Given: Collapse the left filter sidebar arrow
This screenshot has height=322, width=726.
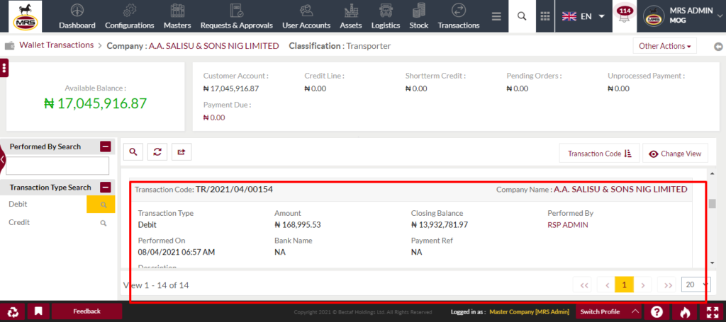Looking at the screenshot, I should (x=2, y=159).
